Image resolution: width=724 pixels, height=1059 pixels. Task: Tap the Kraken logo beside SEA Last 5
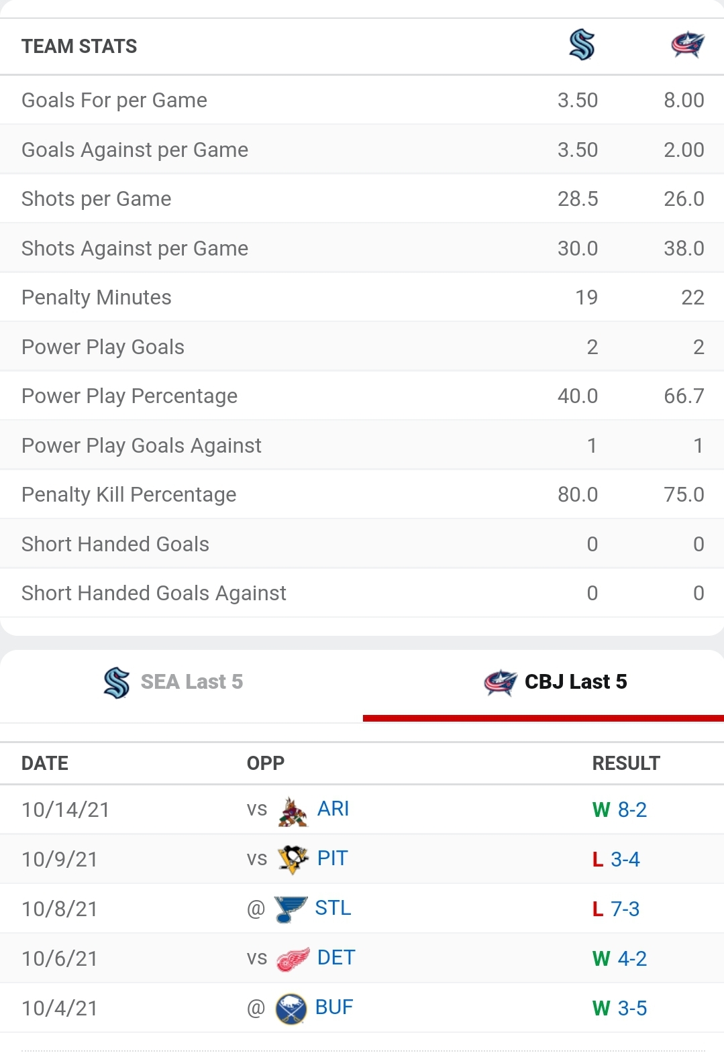tap(117, 683)
